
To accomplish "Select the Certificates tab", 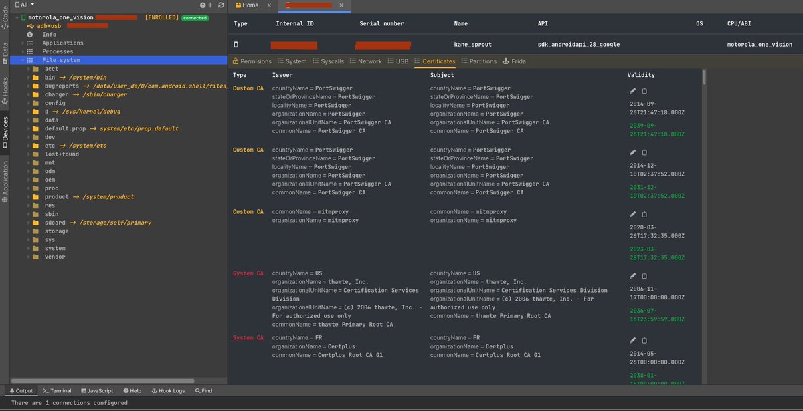I will click(x=434, y=61).
